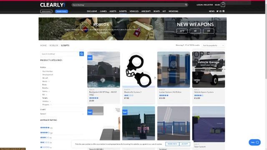Viewport: 267px width, 150px height.
Task: Select the Scripts category in the sidebar
Action: 45,98
